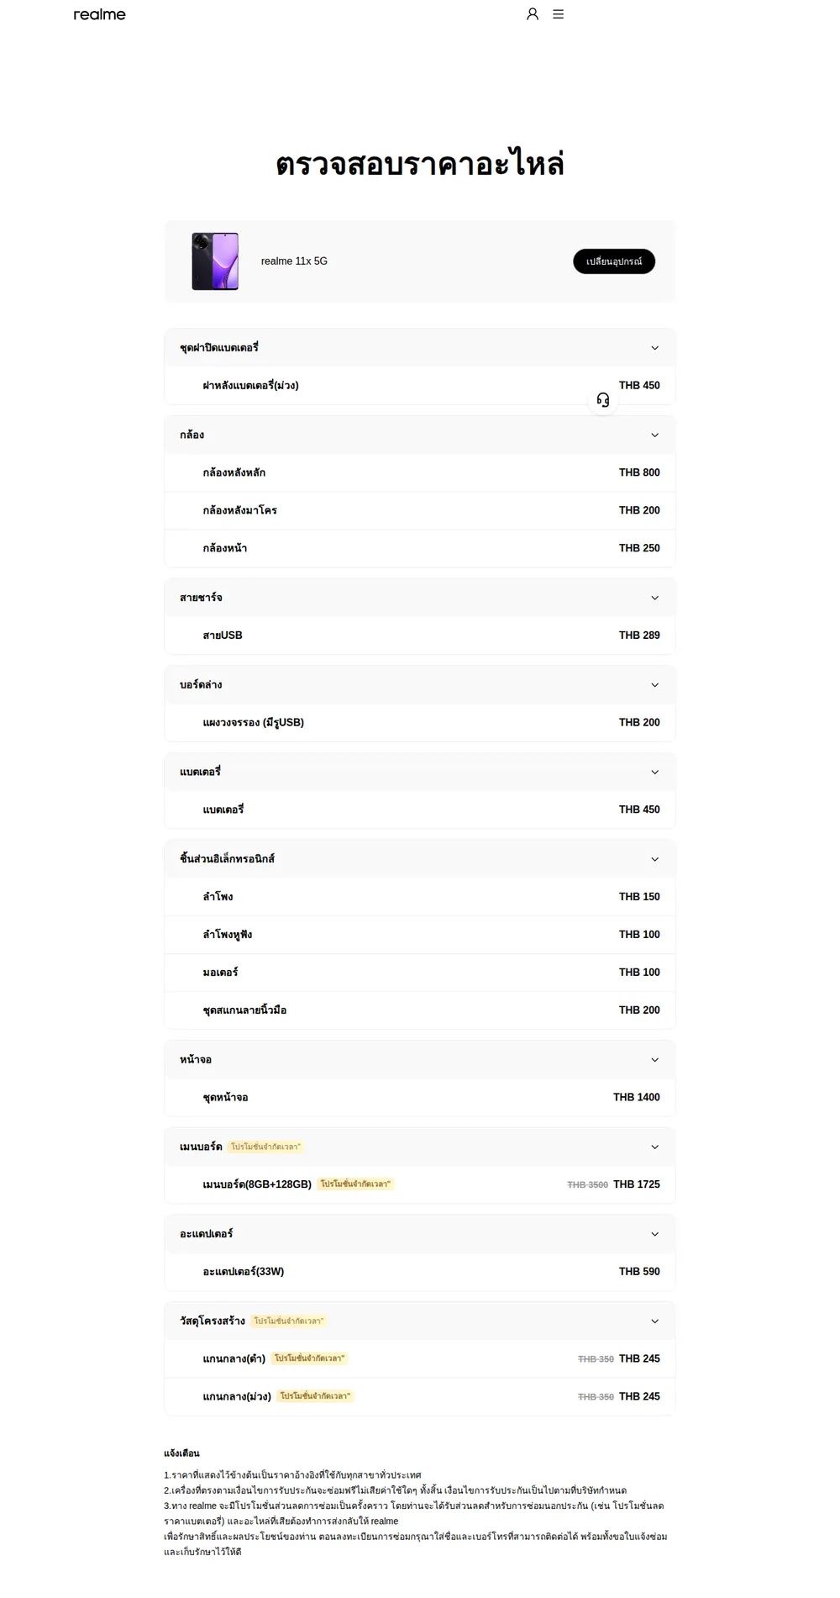Collapse the บอร์ดล่าง section chevron
Viewport: 840px width, 1598px height.
655,685
